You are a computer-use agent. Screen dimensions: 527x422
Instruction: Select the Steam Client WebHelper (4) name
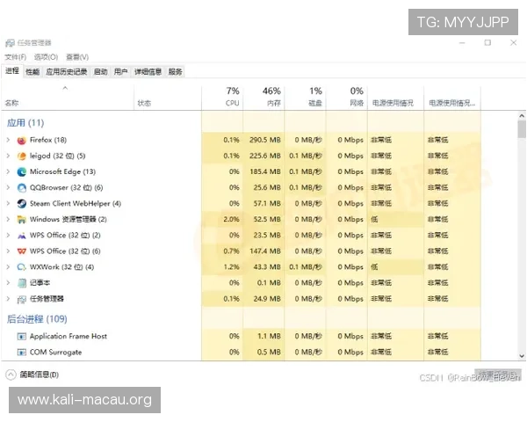click(76, 203)
